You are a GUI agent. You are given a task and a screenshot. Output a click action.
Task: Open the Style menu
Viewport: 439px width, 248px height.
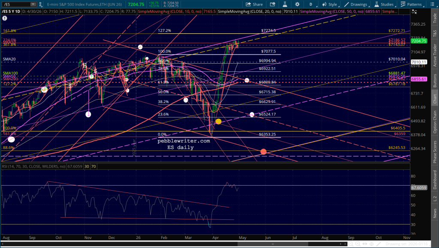point(331,4)
